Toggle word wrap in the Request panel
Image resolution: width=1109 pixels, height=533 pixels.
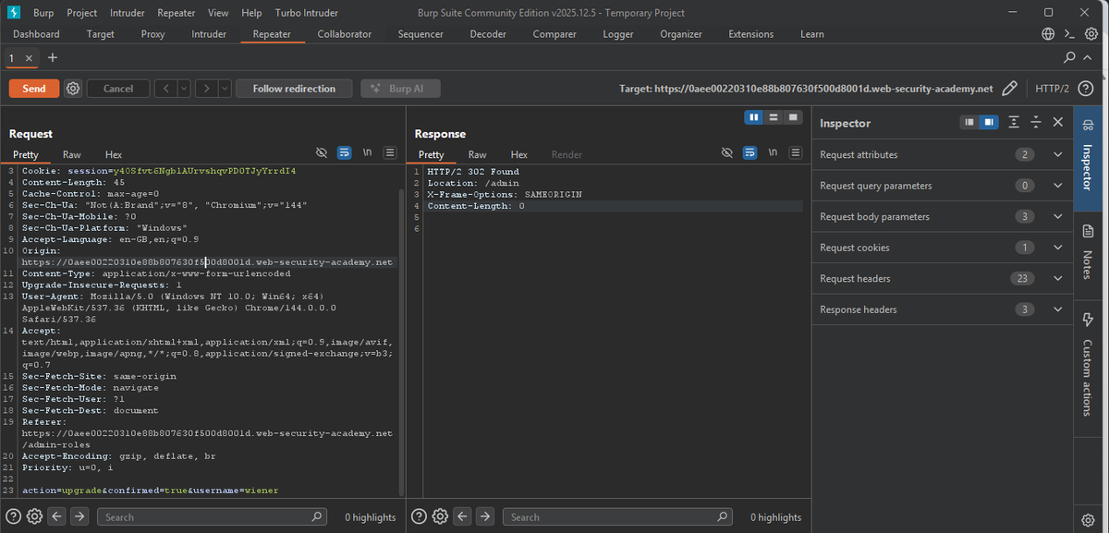344,152
